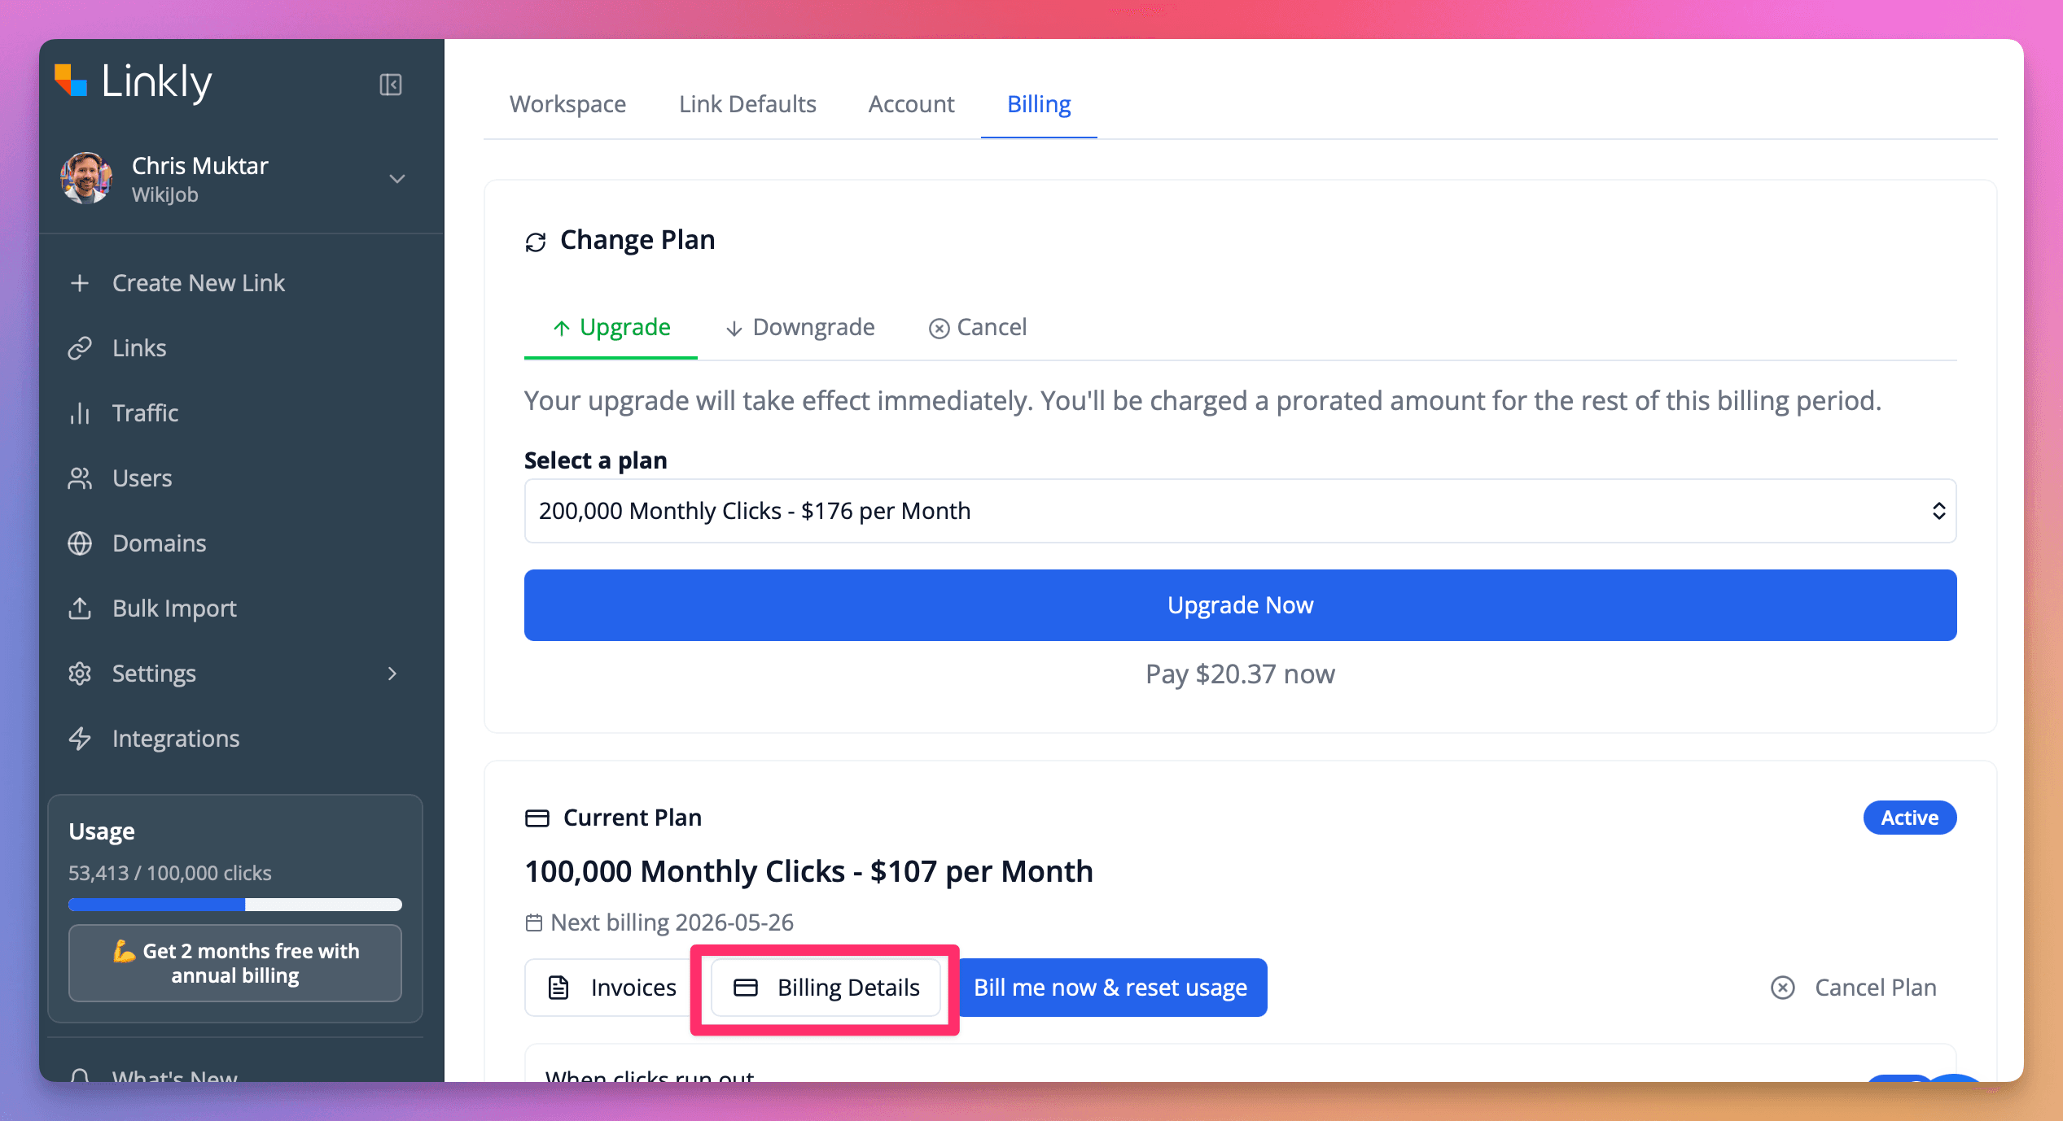This screenshot has width=2063, height=1121.
Task: Open Bulk Import via the upload icon
Action: [80, 608]
